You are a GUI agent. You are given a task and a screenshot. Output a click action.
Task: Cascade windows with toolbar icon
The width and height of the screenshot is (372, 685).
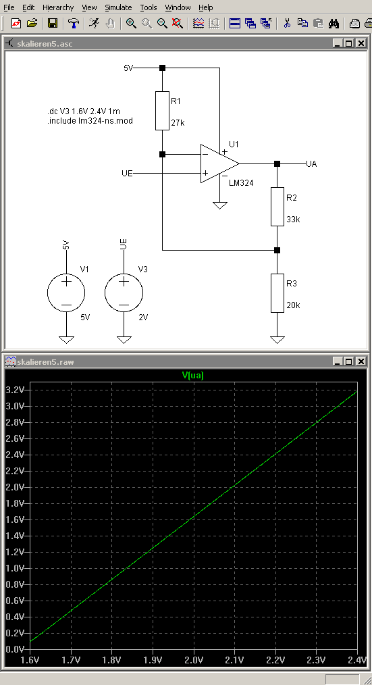[250, 23]
